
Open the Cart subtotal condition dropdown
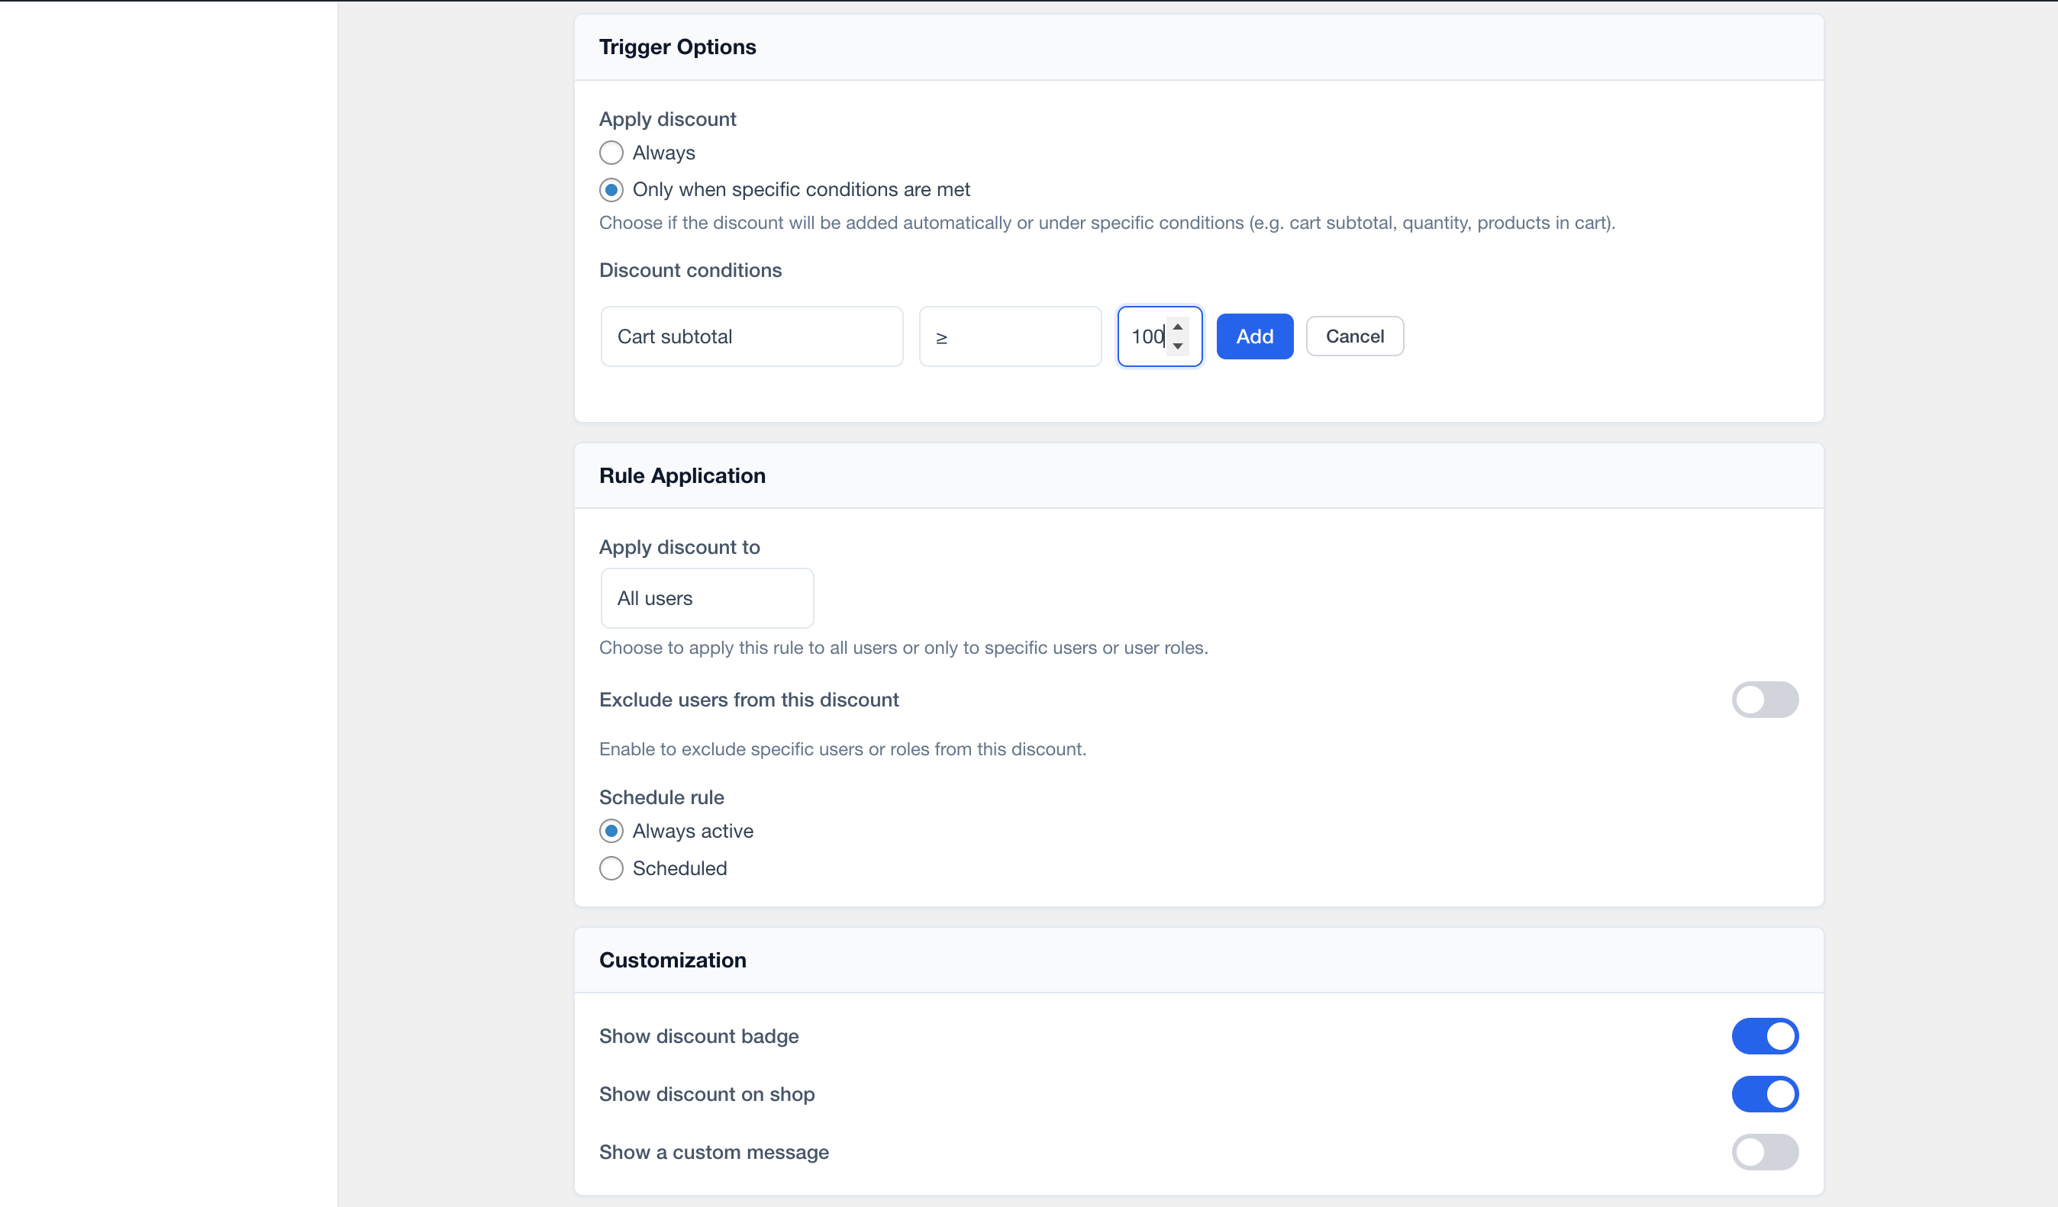[x=751, y=336]
